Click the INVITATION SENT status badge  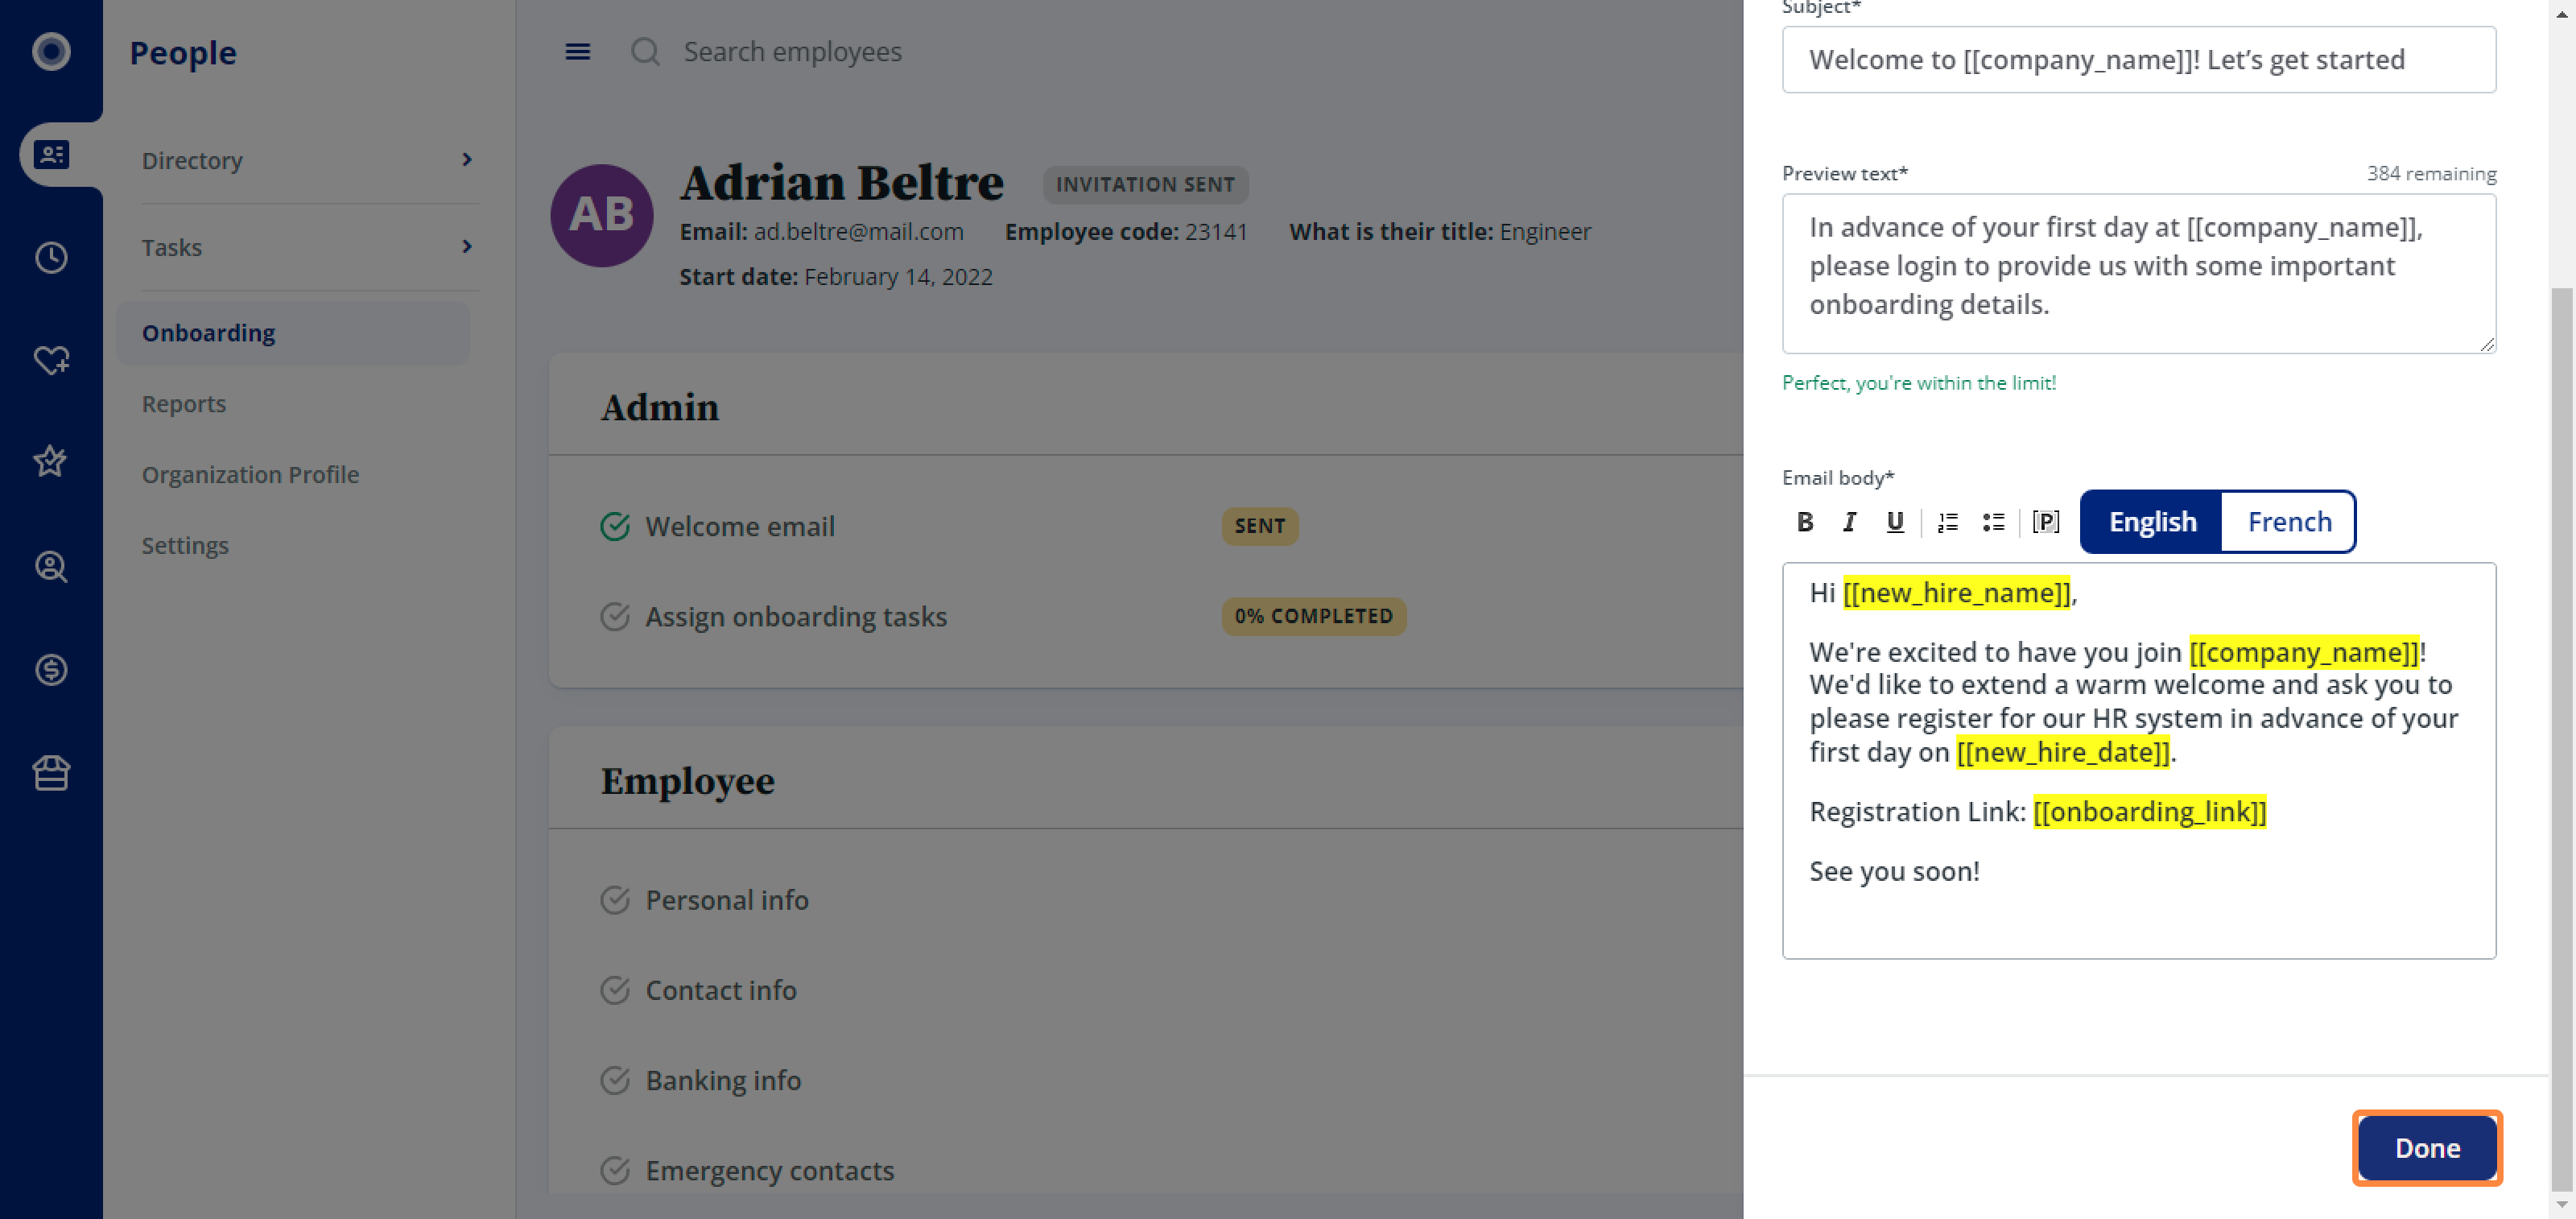coord(1145,184)
